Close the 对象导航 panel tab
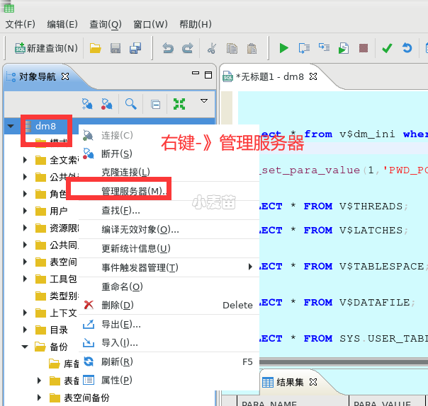The height and width of the screenshot is (406, 428). (65, 76)
